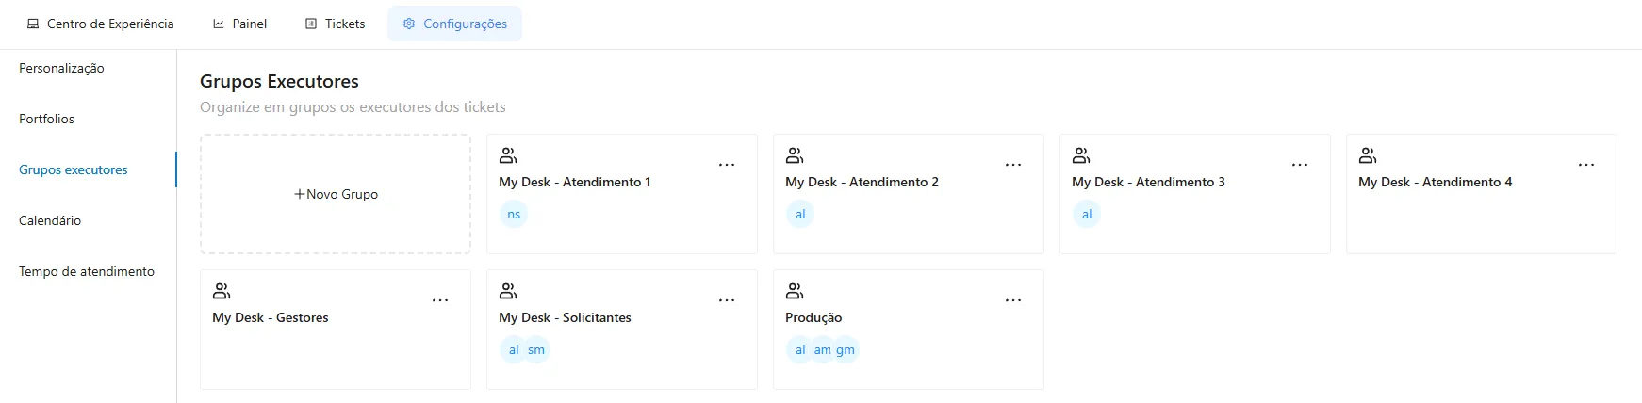The image size is (1642, 403).
Task: Open Portfolios in the sidebar
Action: tap(46, 120)
